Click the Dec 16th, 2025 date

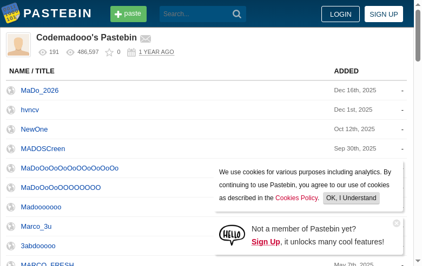355,90
